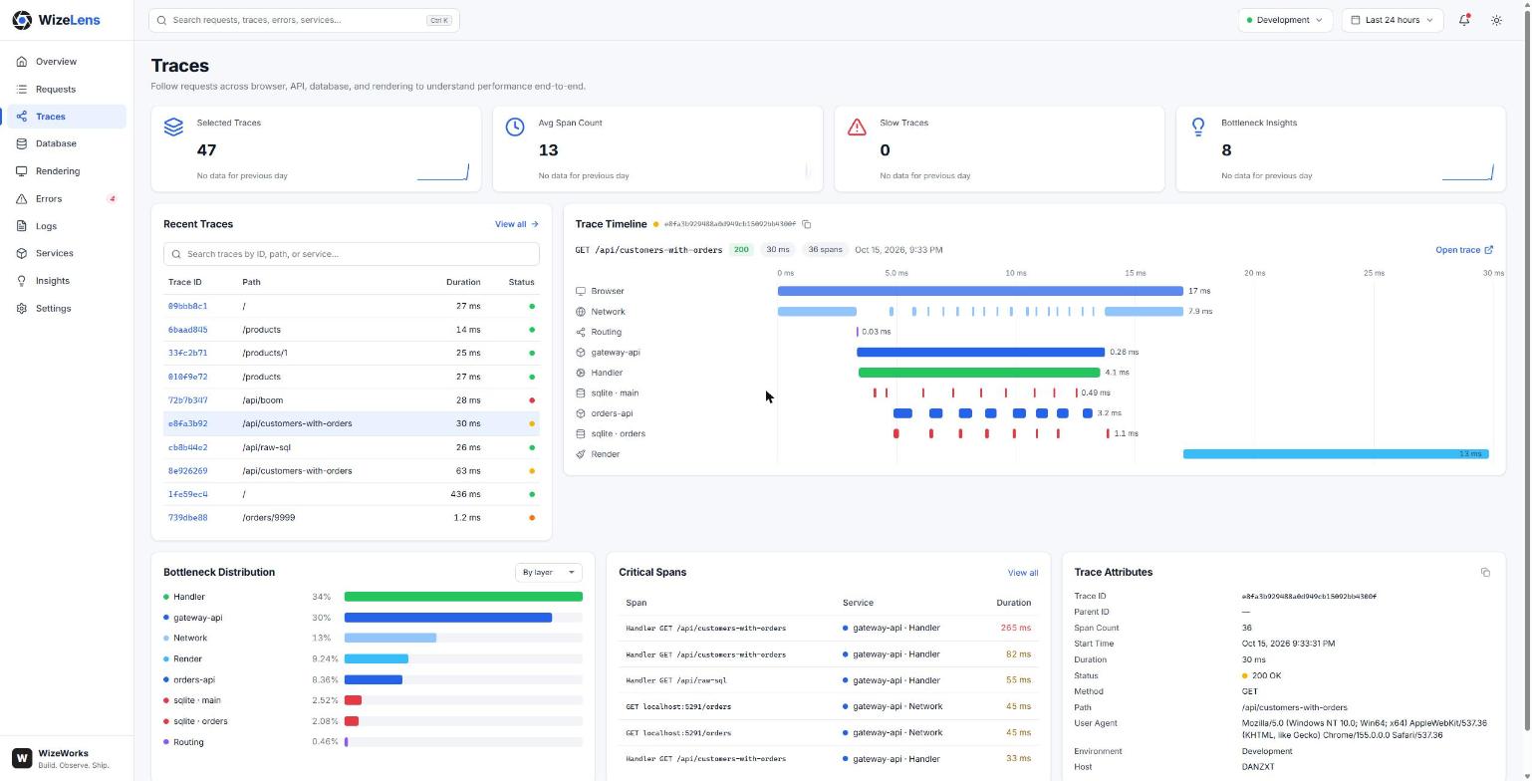
Task: Open Requests in sidebar
Action: [x=67, y=90]
